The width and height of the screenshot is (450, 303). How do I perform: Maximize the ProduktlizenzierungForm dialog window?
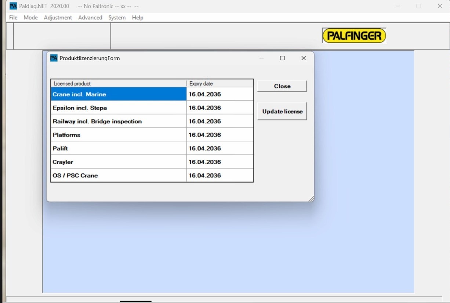tap(282, 58)
